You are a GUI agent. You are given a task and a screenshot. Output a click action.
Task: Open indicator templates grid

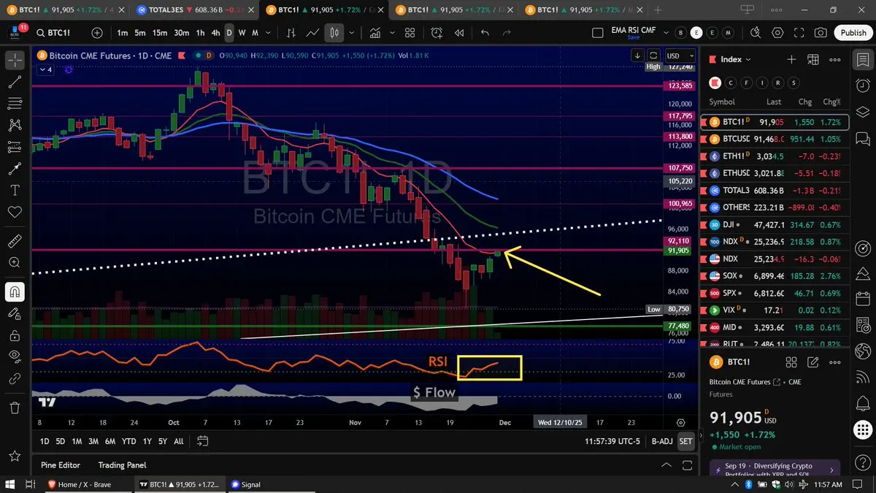(x=410, y=33)
